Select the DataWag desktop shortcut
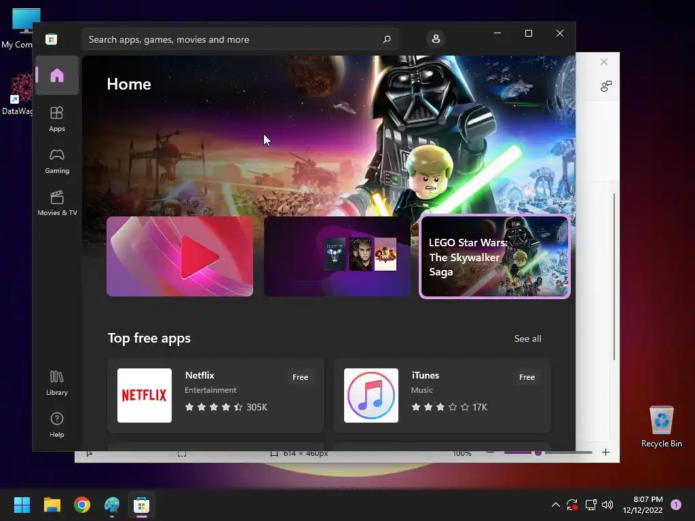This screenshot has width=695, height=521. [x=17, y=94]
